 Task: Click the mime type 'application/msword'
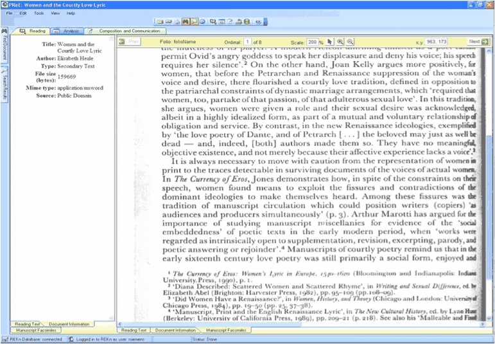click(x=80, y=88)
